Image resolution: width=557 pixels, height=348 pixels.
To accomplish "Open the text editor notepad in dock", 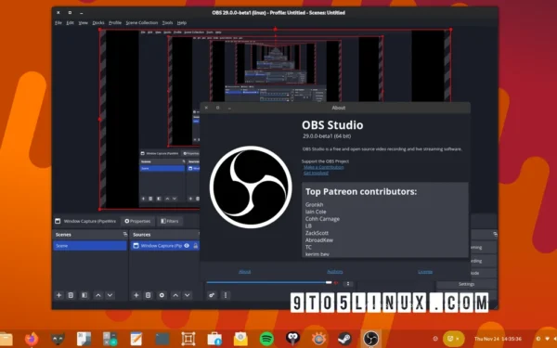I will pos(136,339).
